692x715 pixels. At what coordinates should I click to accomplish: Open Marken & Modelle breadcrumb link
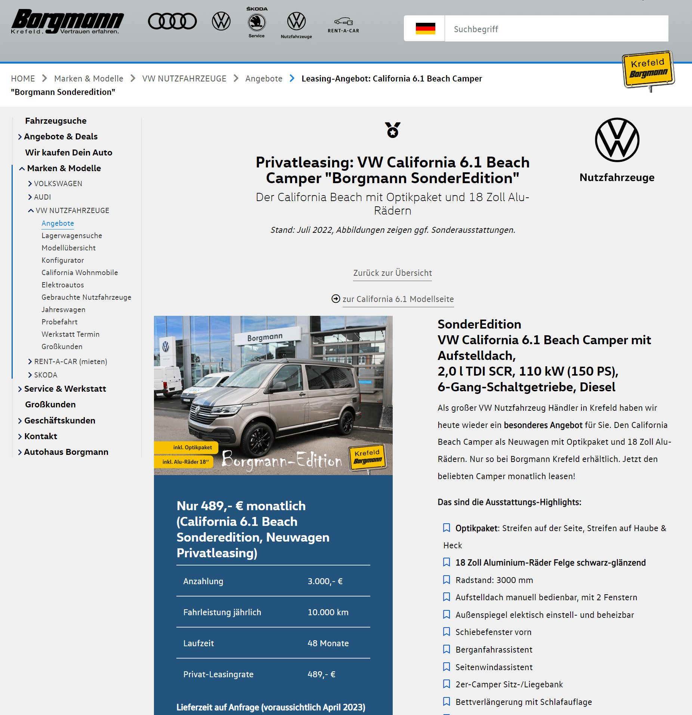(89, 78)
